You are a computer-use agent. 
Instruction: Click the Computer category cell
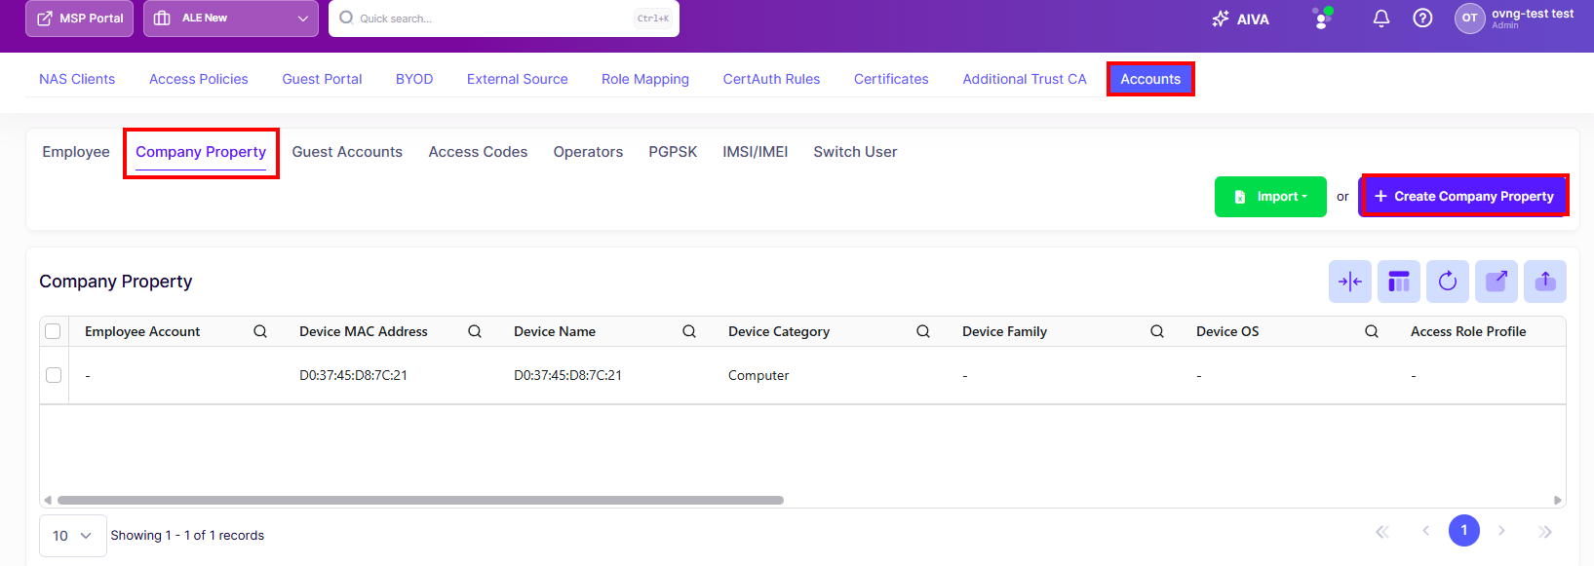pyautogui.click(x=758, y=375)
